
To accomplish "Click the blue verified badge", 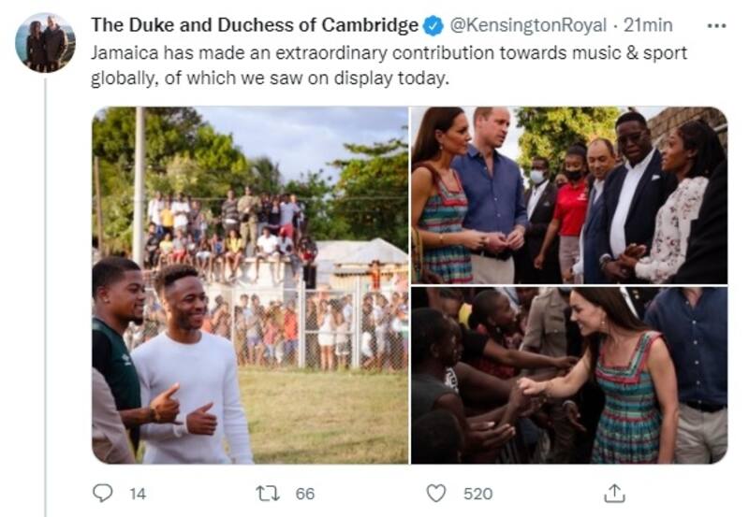I will [433, 25].
